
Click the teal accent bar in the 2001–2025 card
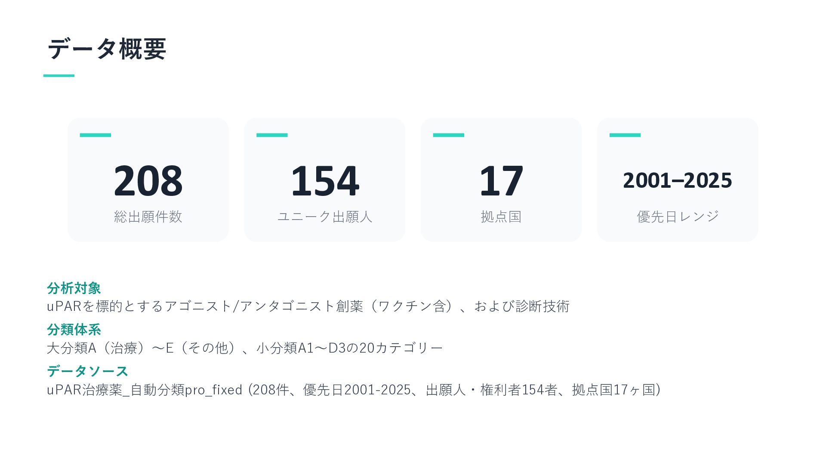[625, 135]
